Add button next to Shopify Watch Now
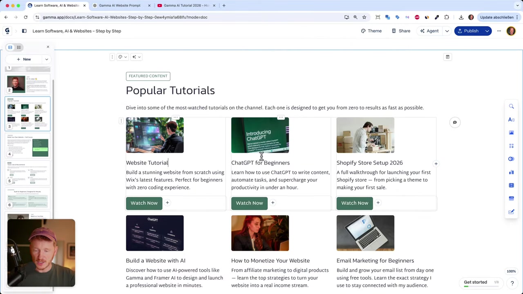Image resolution: width=523 pixels, height=294 pixels. pos(378,203)
